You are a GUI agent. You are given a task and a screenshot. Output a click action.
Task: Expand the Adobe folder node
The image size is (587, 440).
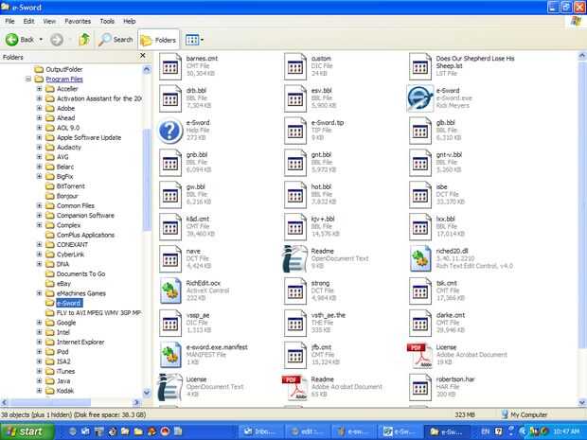pos(39,108)
